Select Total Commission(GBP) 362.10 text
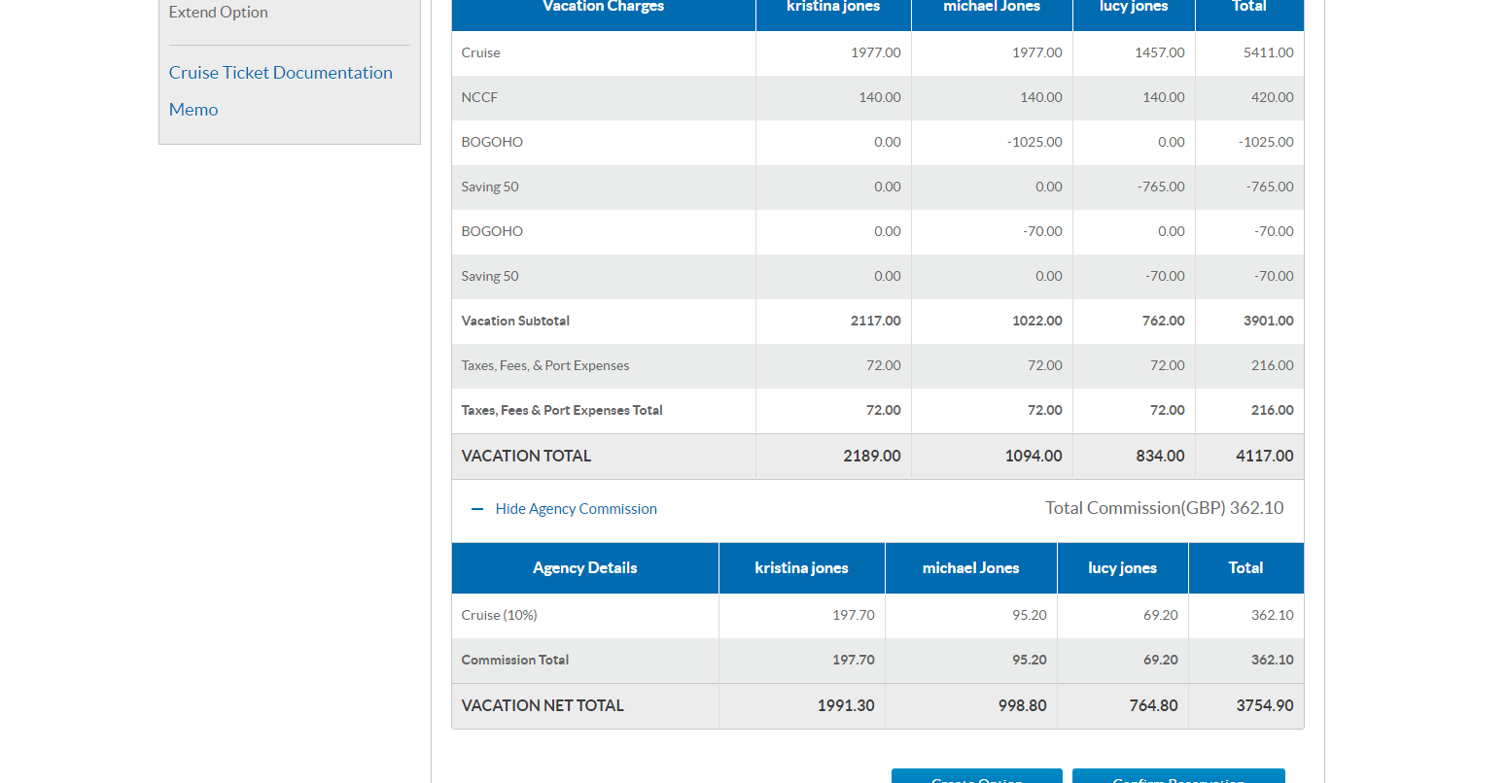 coord(1165,508)
